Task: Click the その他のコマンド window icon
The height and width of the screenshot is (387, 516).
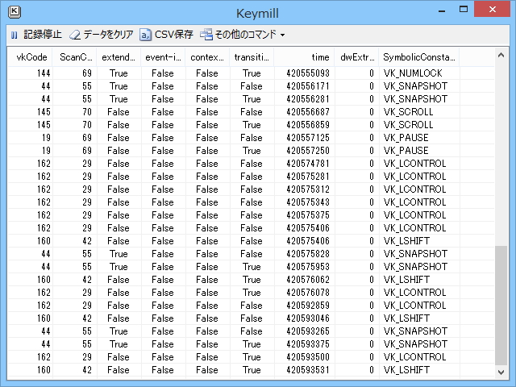Action: (x=206, y=35)
